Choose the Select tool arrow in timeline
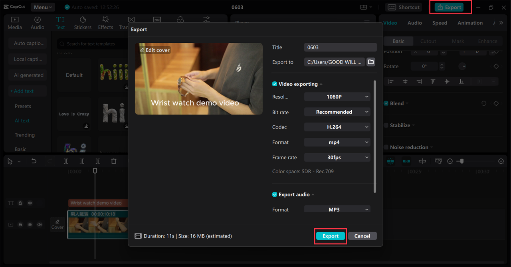 coord(10,161)
